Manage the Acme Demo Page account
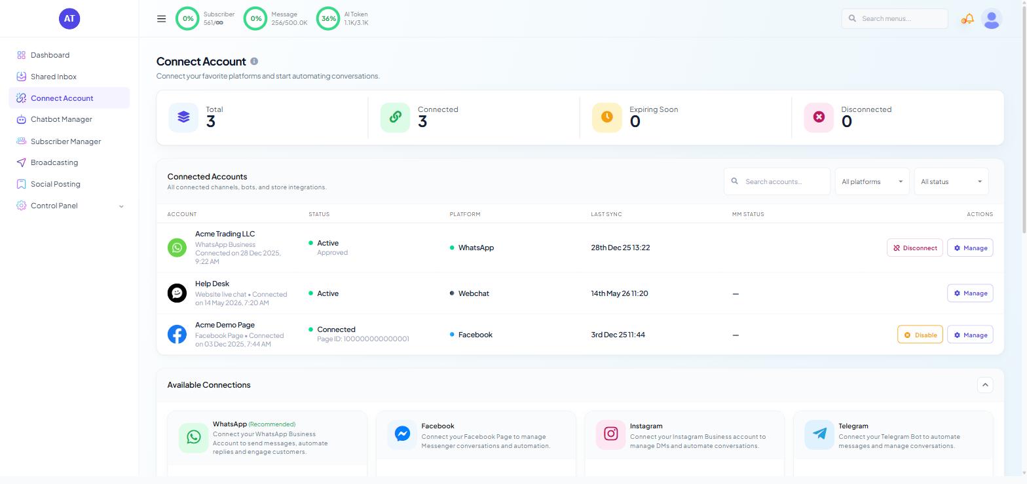Image resolution: width=1027 pixels, height=484 pixels. pyautogui.click(x=970, y=335)
